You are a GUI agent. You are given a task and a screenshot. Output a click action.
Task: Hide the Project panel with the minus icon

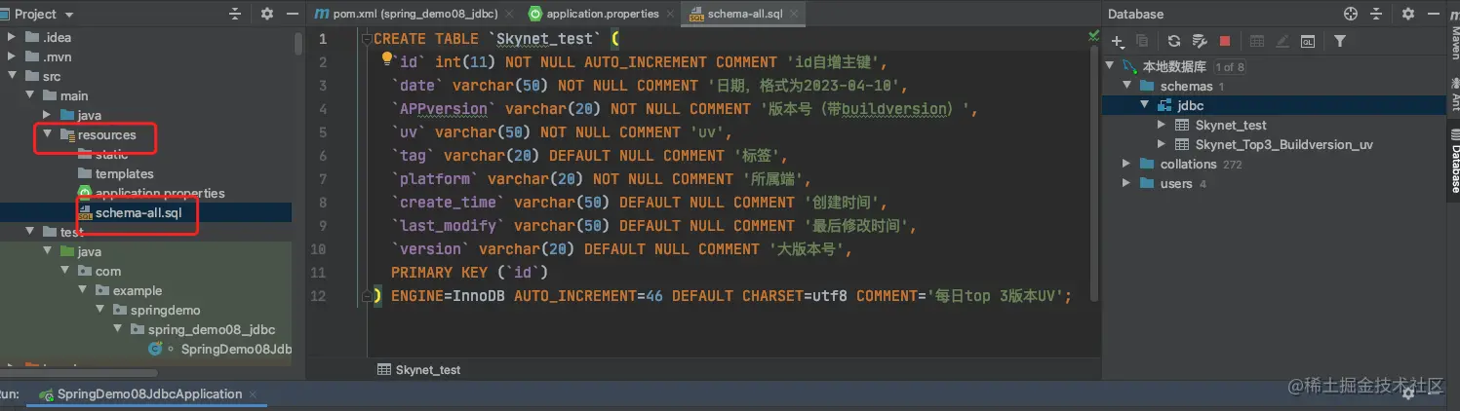coord(292,14)
